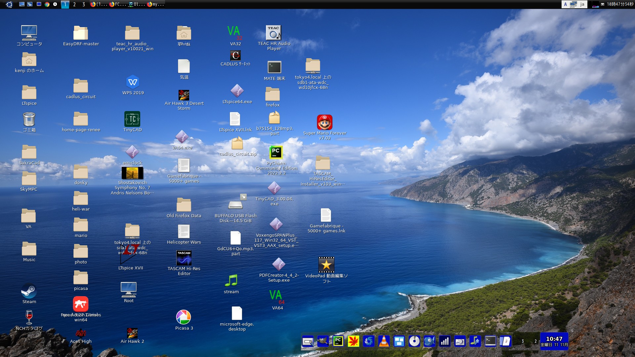Switch to the FC... Firefox window task
The image size is (635, 357).
point(118,4)
